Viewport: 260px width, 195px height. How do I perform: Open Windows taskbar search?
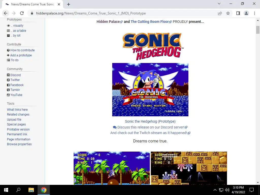tap(18, 190)
